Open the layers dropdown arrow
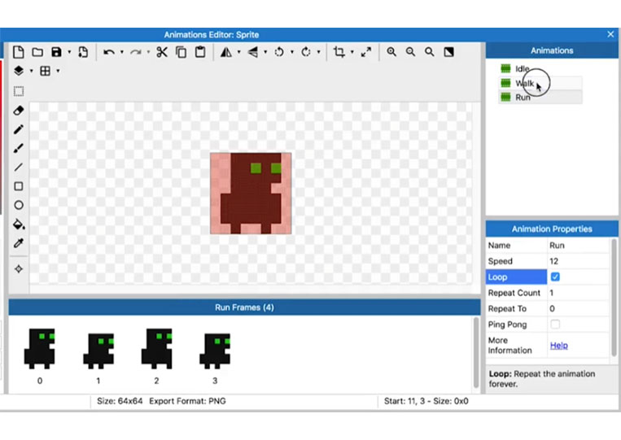The width and height of the screenshot is (621, 440). pos(31,72)
